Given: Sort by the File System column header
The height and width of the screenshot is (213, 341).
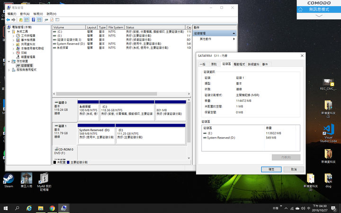Looking at the screenshot, I should coord(116,27).
